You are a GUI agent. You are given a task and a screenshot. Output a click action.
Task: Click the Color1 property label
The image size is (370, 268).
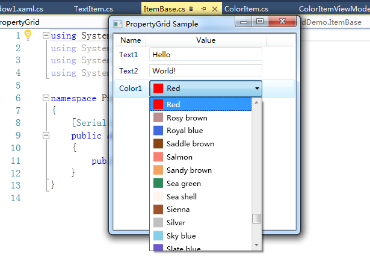[x=131, y=89]
